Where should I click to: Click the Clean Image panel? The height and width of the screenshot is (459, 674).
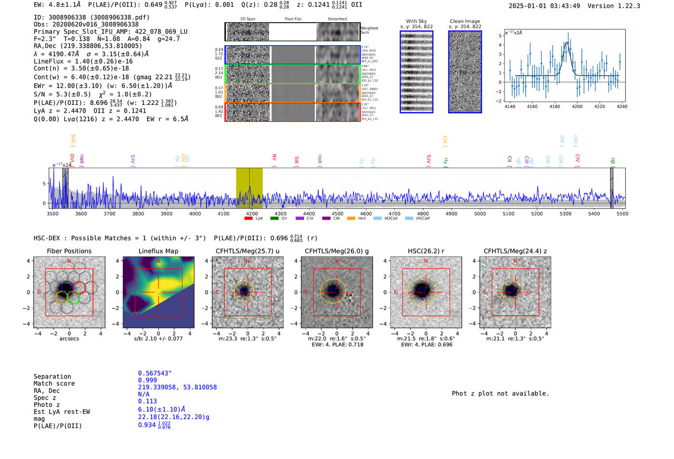[x=465, y=72]
